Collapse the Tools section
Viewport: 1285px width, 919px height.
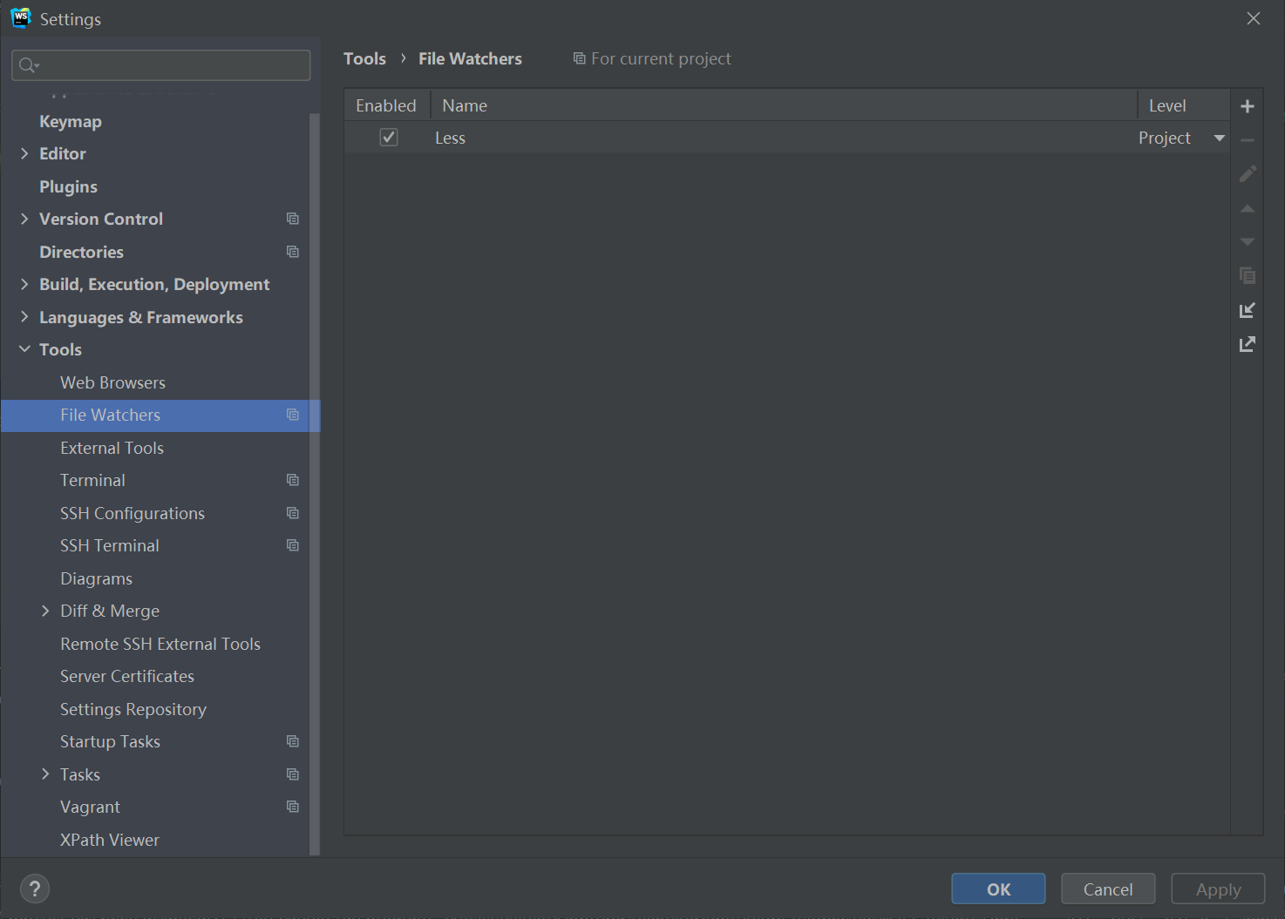[x=24, y=348]
